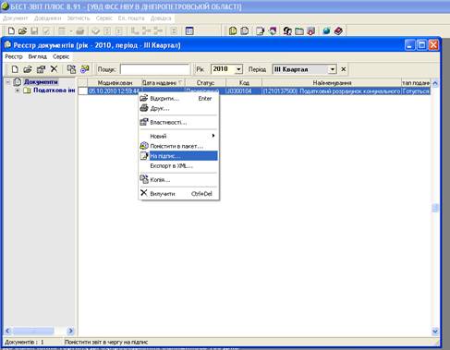This screenshot has height=350, width=450.
Task: Open the Період quarter dropdown
Action: click(332, 69)
